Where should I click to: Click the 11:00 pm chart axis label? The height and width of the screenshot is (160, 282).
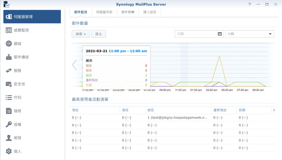click(x=181, y=90)
